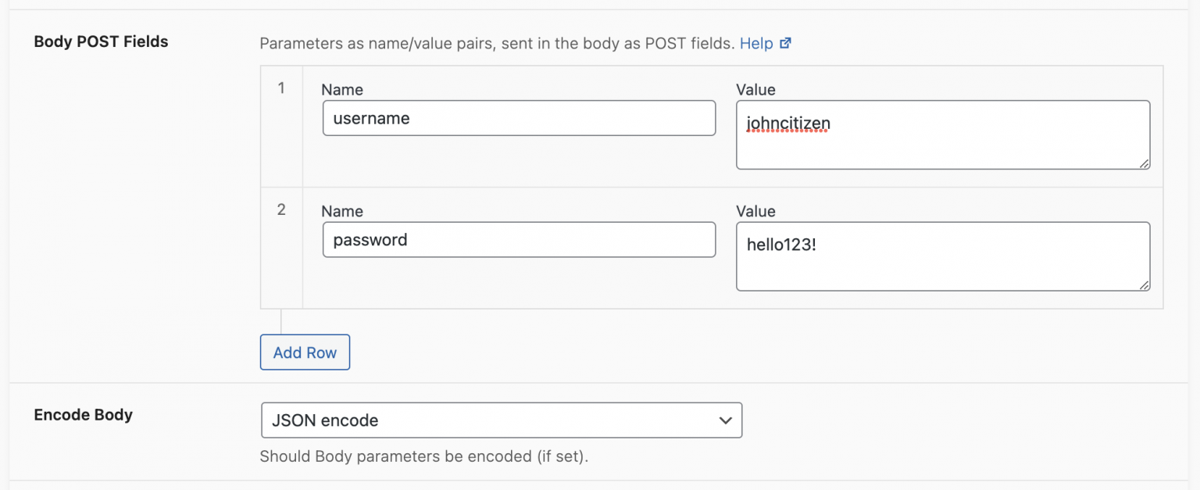Click the row handle numbered 1
This screenshot has height=490, width=1200.
pos(281,88)
